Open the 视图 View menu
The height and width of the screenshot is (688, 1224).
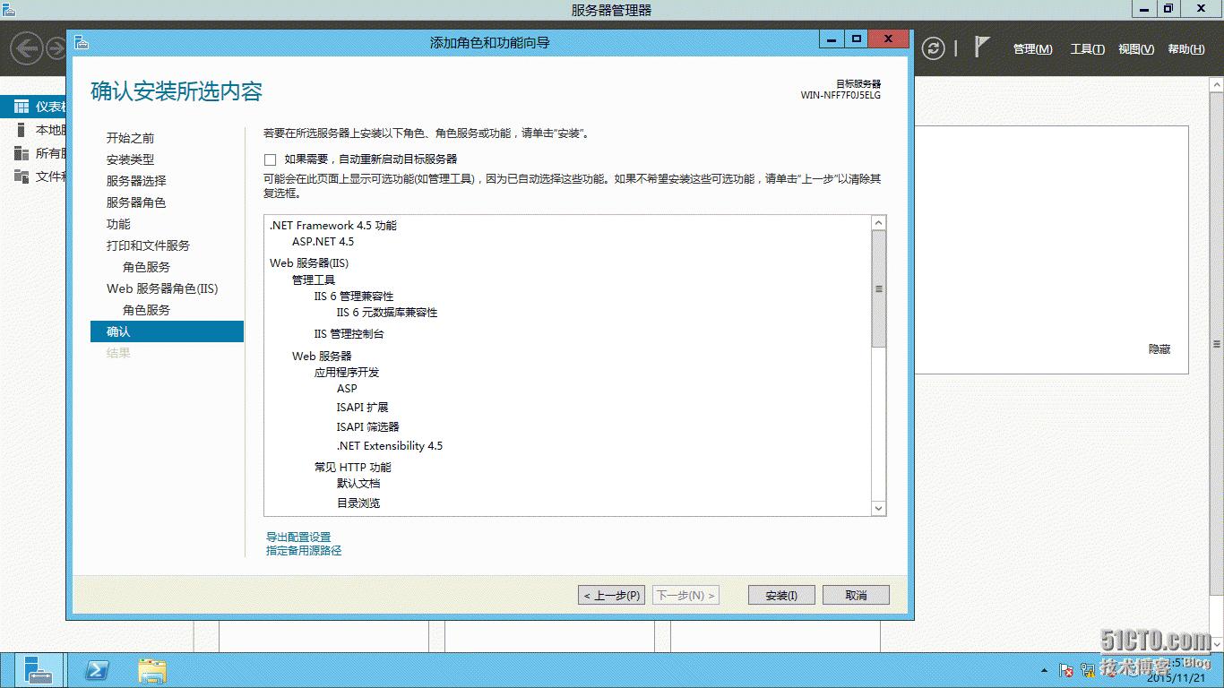[1136, 49]
